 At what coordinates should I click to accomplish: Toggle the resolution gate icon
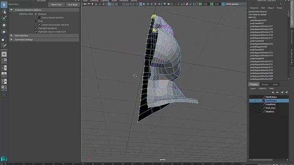(116, 4)
